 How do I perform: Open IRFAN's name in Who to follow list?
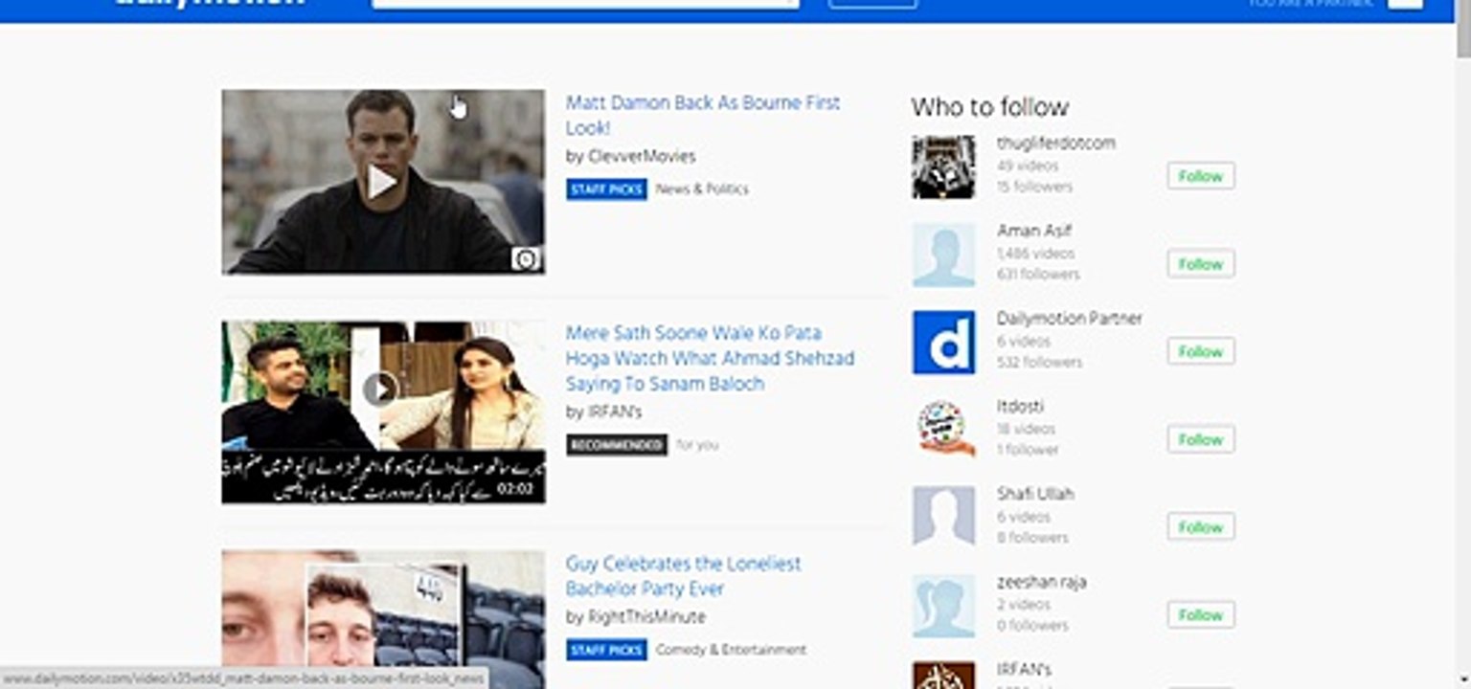click(x=1024, y=670)
